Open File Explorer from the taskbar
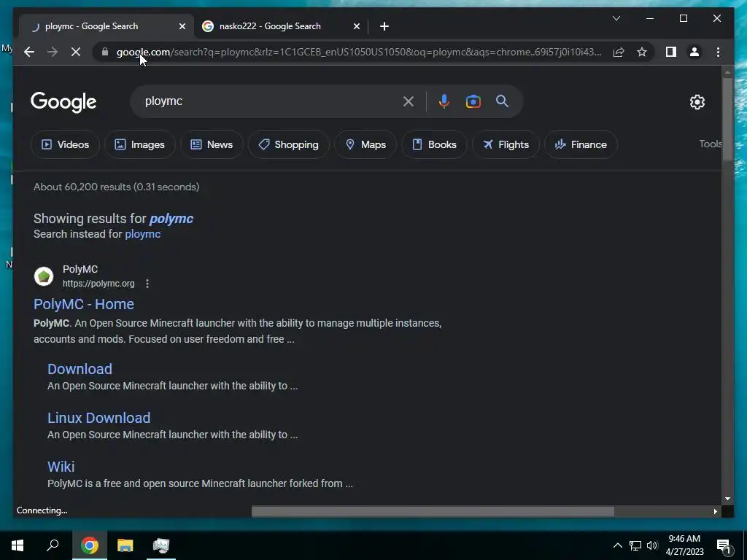This screenshot has height=560, width=747. (x=125, y=545)
